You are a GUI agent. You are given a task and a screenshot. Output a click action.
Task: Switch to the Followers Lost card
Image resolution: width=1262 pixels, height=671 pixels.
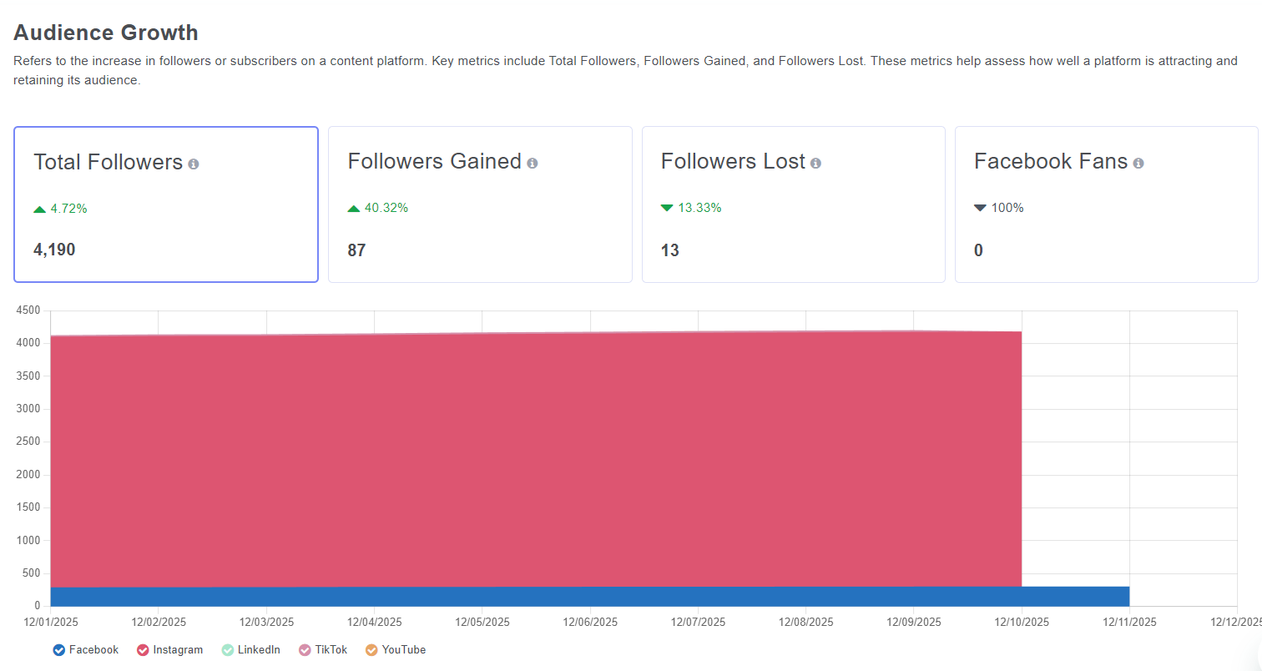click(793, 204)
